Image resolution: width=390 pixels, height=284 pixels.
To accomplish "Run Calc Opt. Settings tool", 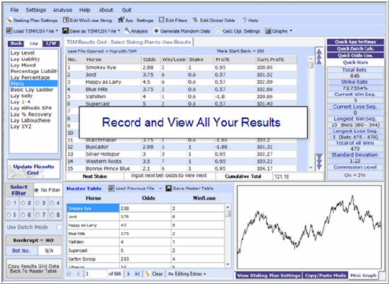I will (219, 31).
